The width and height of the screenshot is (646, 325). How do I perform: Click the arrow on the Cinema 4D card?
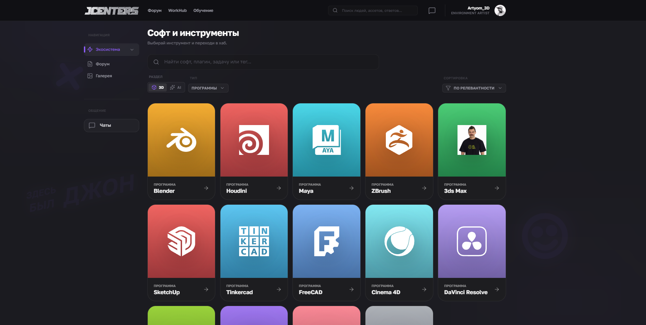pyautogui.click(x=424, y=289)
